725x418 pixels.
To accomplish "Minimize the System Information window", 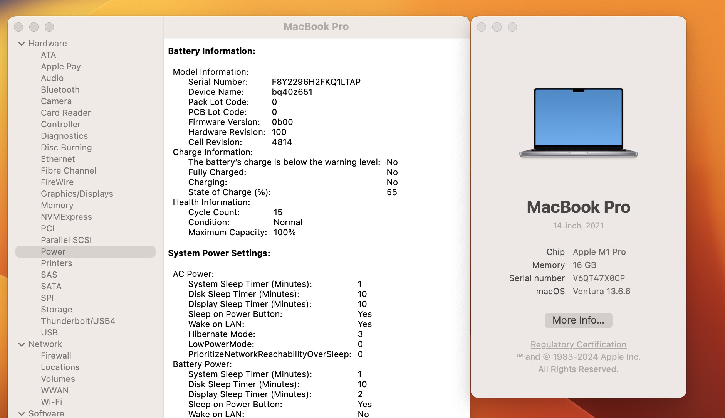I will click(34, 27).
